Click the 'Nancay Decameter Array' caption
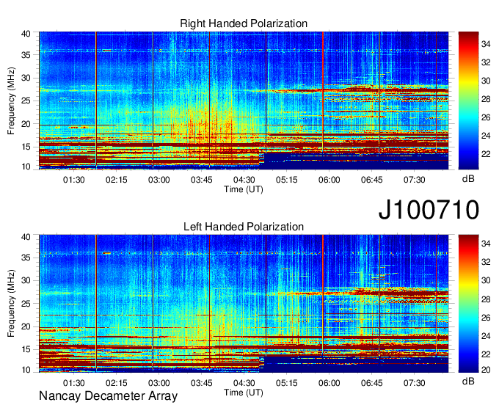The width and height of the screenshot is (499, 405). pyautogui.click(x=108, y=395)
